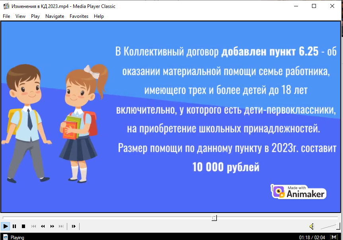The image size is (343, 240).
Task: Skip back to the beginning of the video
Action: 33,226
